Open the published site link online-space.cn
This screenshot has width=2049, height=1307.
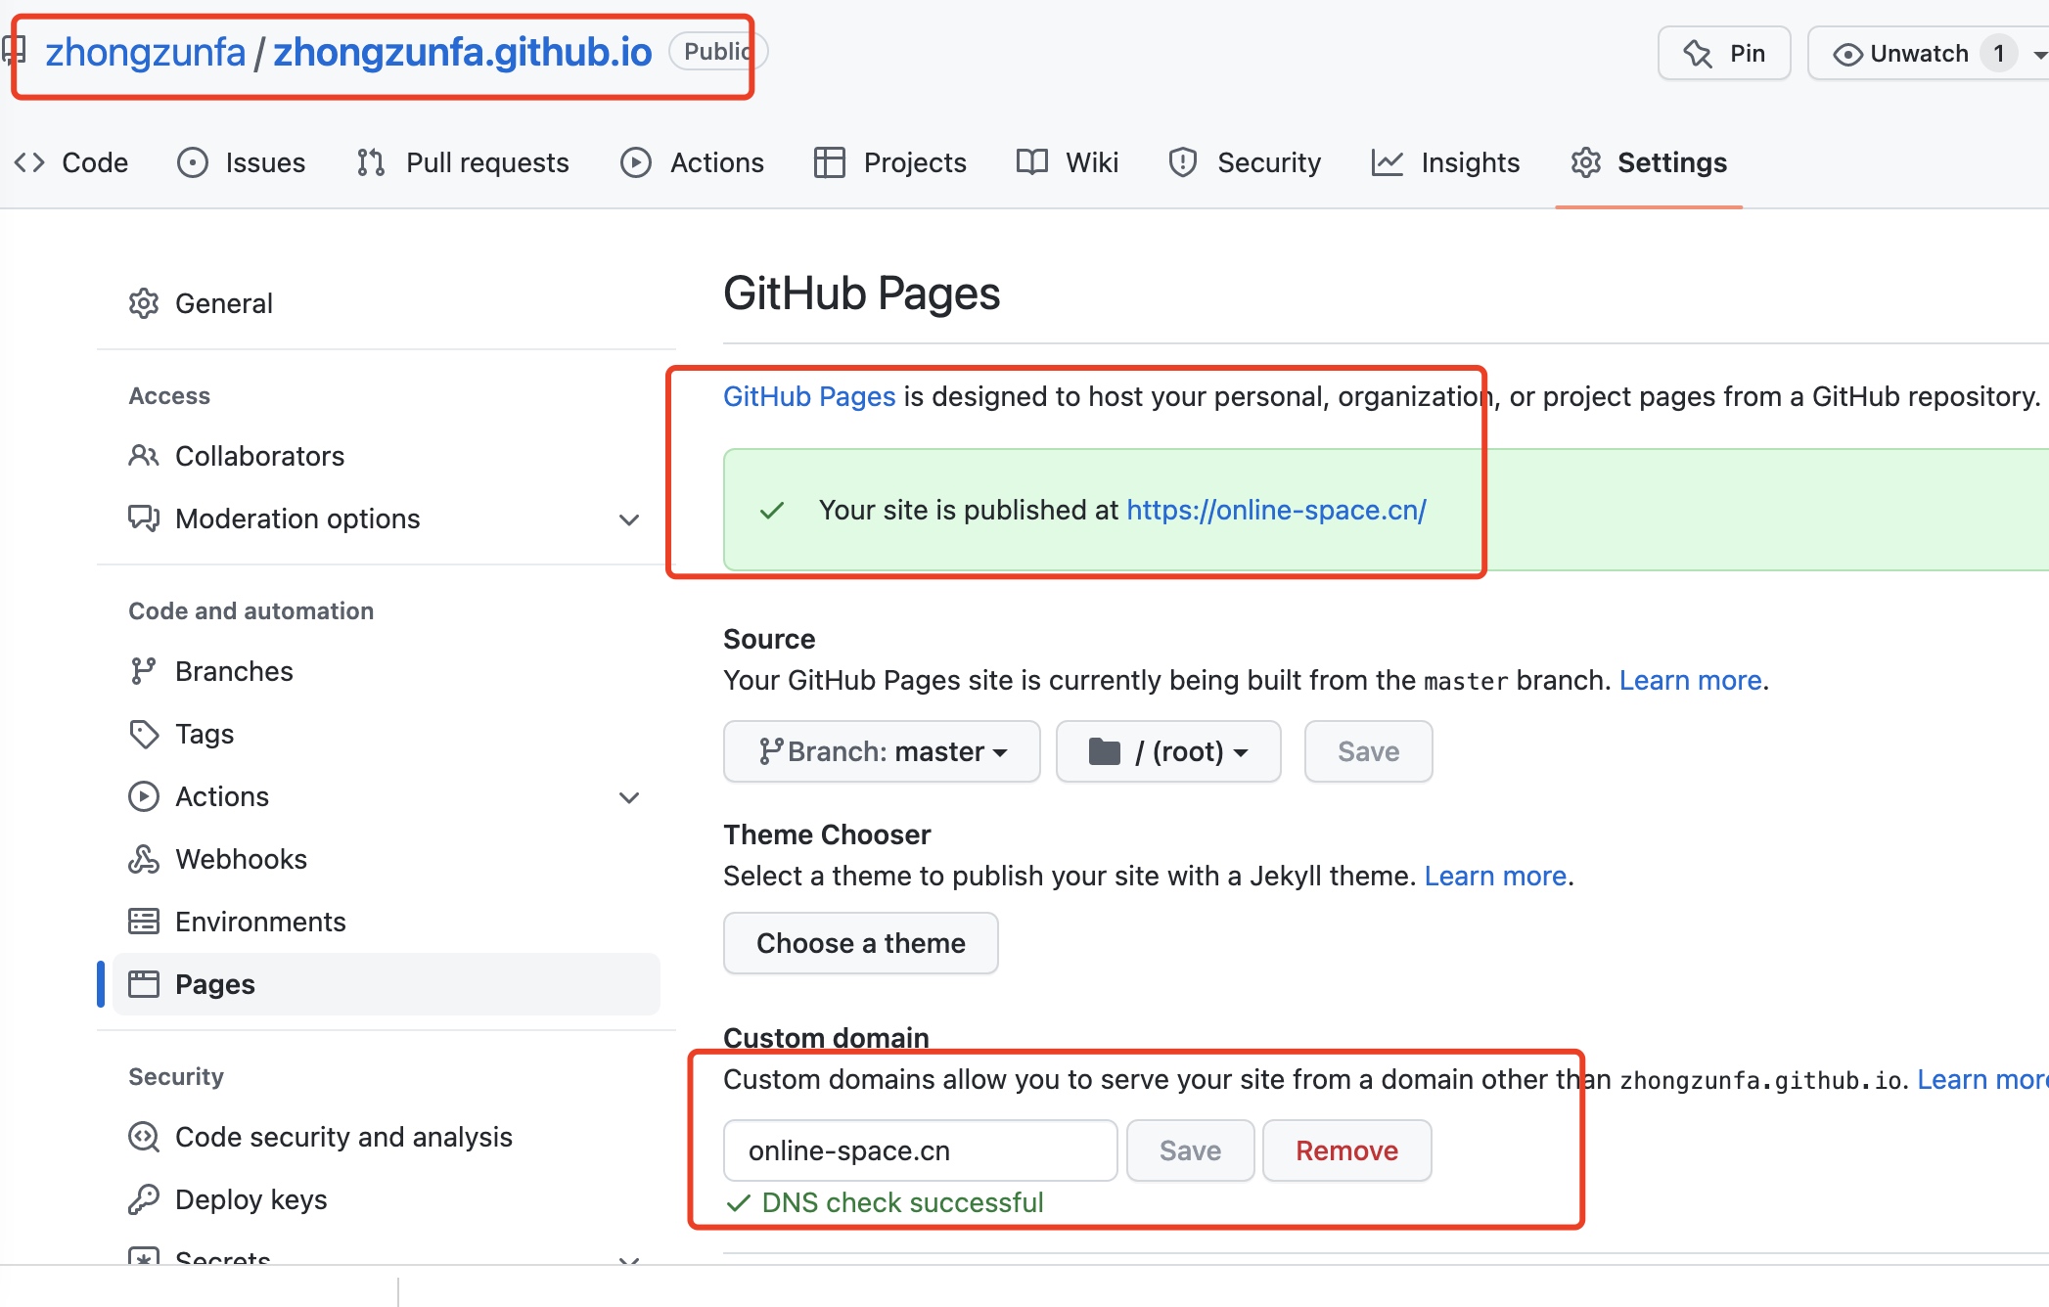click(1276, 510)
